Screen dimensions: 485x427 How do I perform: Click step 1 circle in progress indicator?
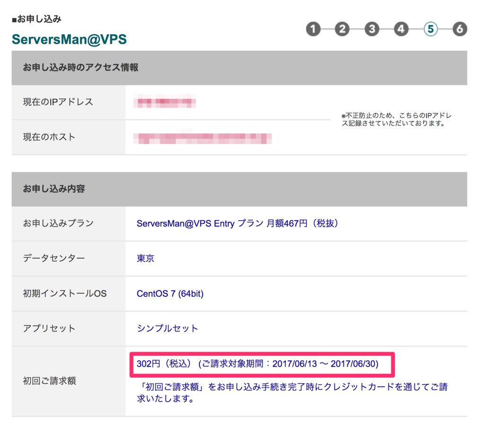[313, 29]
